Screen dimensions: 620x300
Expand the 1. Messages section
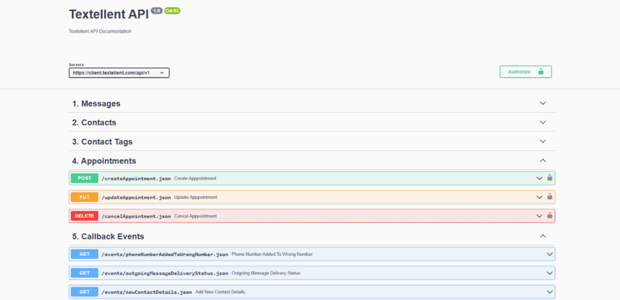pyautogui.click(x=312, y=103)
